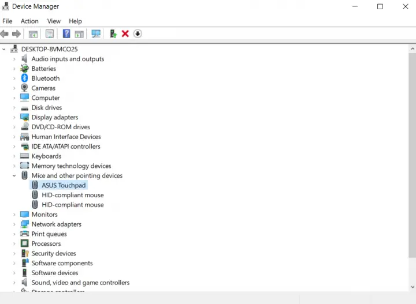Screen dimensions: 416x304
Task: Click the Security devices key icon
Action: [25, 253]
